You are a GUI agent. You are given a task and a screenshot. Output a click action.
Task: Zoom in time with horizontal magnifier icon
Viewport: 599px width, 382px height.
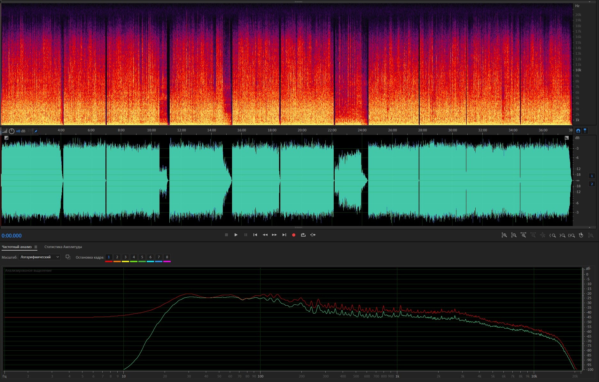[x=523, y=235]
